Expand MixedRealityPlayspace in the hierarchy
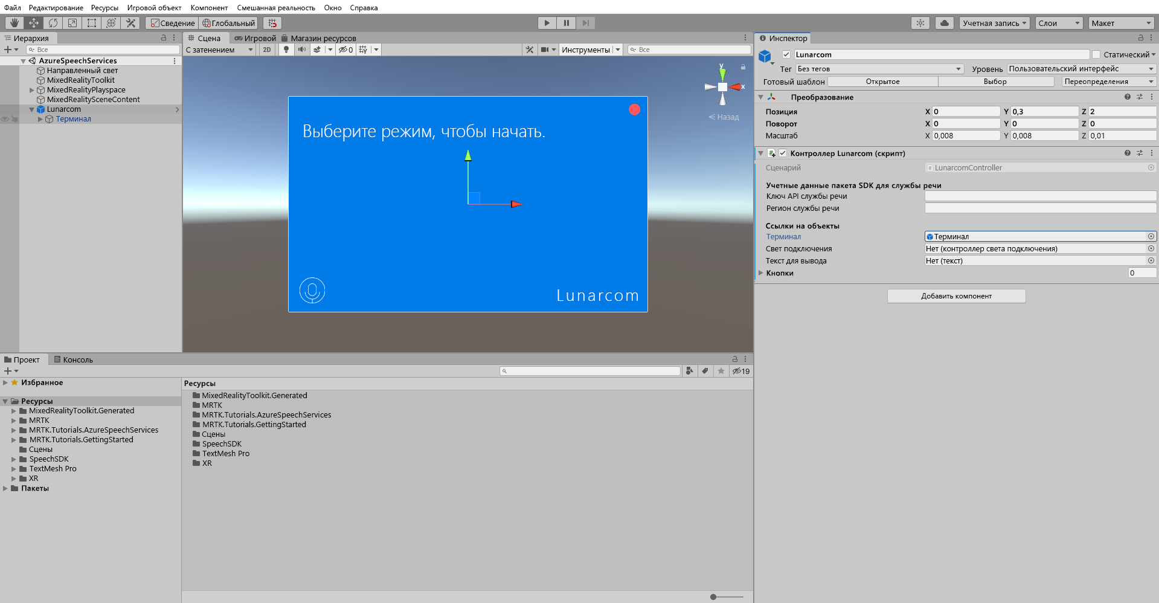The image size is (1159, 603). click(x=32, y=89)
